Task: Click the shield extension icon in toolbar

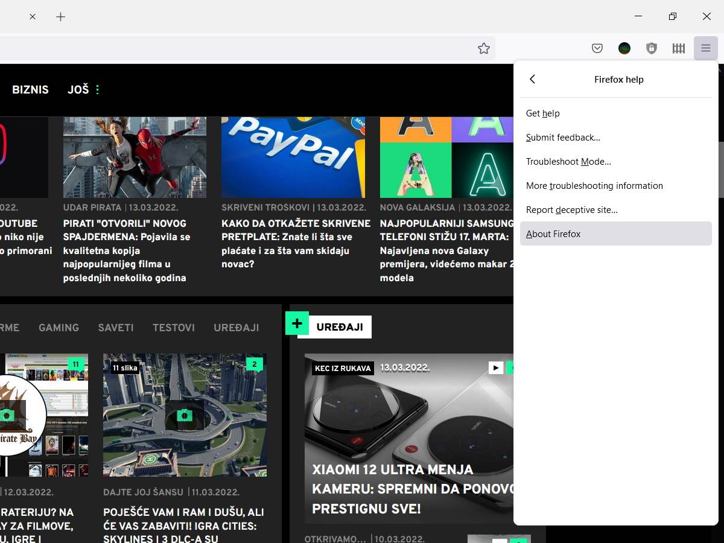Action: coord(651,48)
